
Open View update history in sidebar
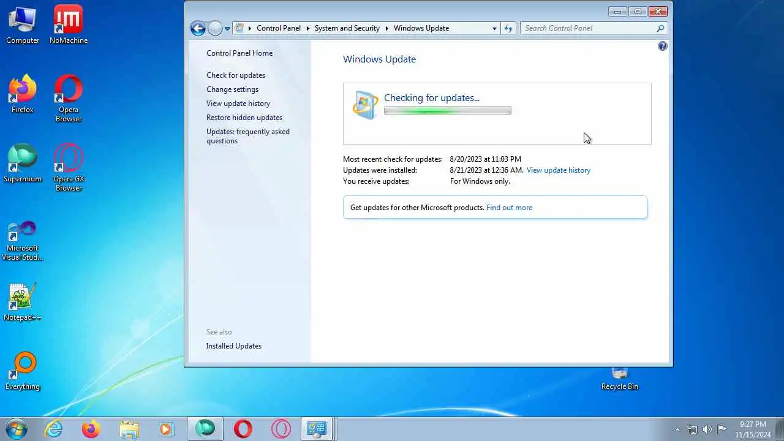pyautogui.click(x=238, y=104)
